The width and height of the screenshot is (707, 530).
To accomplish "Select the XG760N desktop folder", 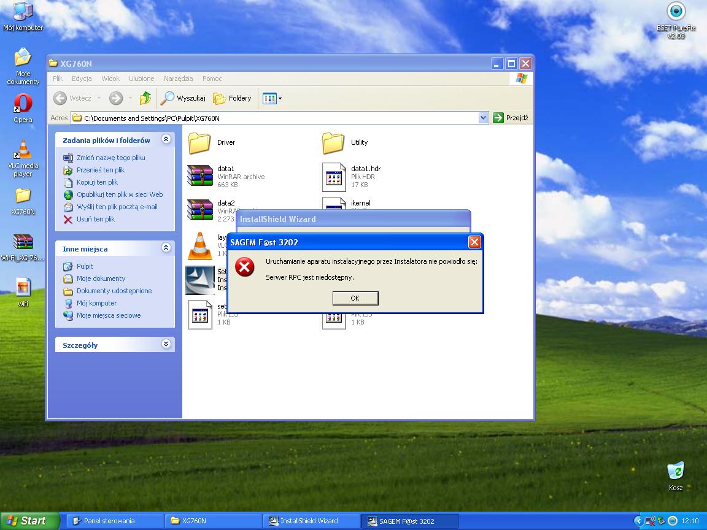I will point(23,201).
